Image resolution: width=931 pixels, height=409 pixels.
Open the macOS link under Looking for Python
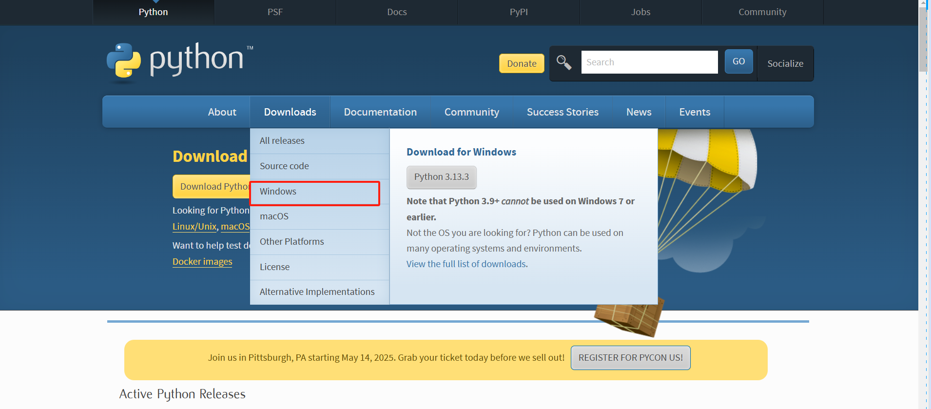(235, 226)
